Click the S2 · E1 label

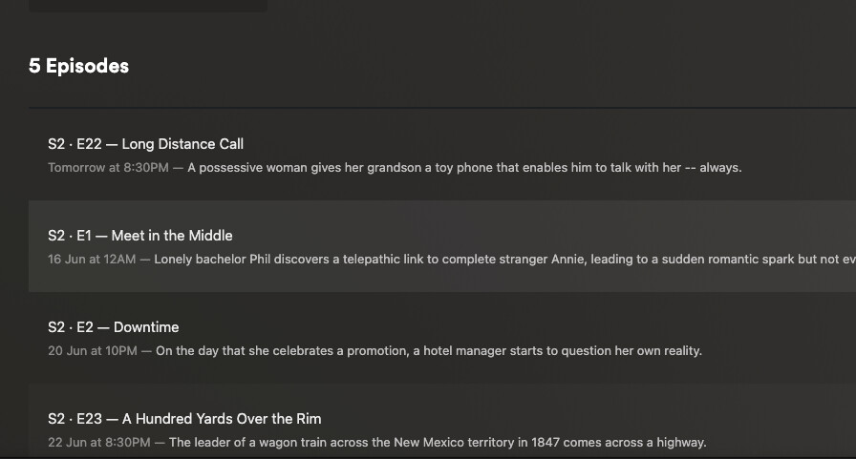point(69,236)
